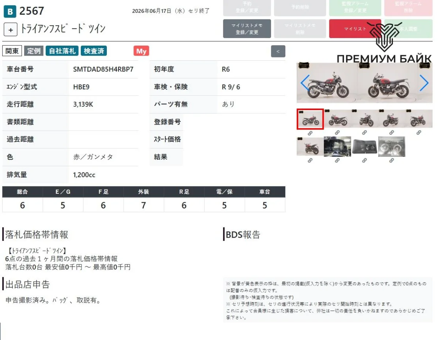Click マイリストメモ 登録/変更 dark button
Image resolution: width=439 pixels, height=340 pixels.
pyautogui.click(x=247, y=29)
